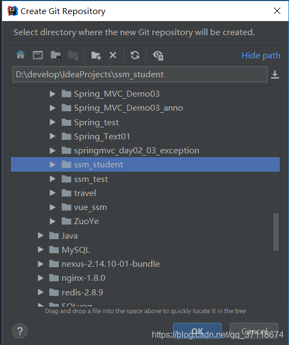Select the redis-2.8.9 directory
Screen dimensions: 289x345
coord(82,293)
